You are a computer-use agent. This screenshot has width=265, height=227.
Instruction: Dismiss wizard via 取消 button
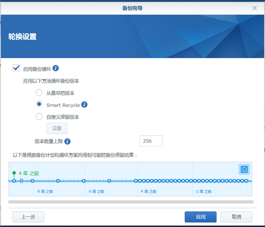(236, 217)
